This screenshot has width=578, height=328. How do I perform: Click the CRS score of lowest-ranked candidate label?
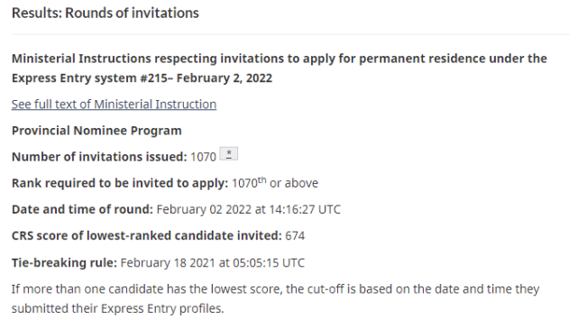click(147, 235)
